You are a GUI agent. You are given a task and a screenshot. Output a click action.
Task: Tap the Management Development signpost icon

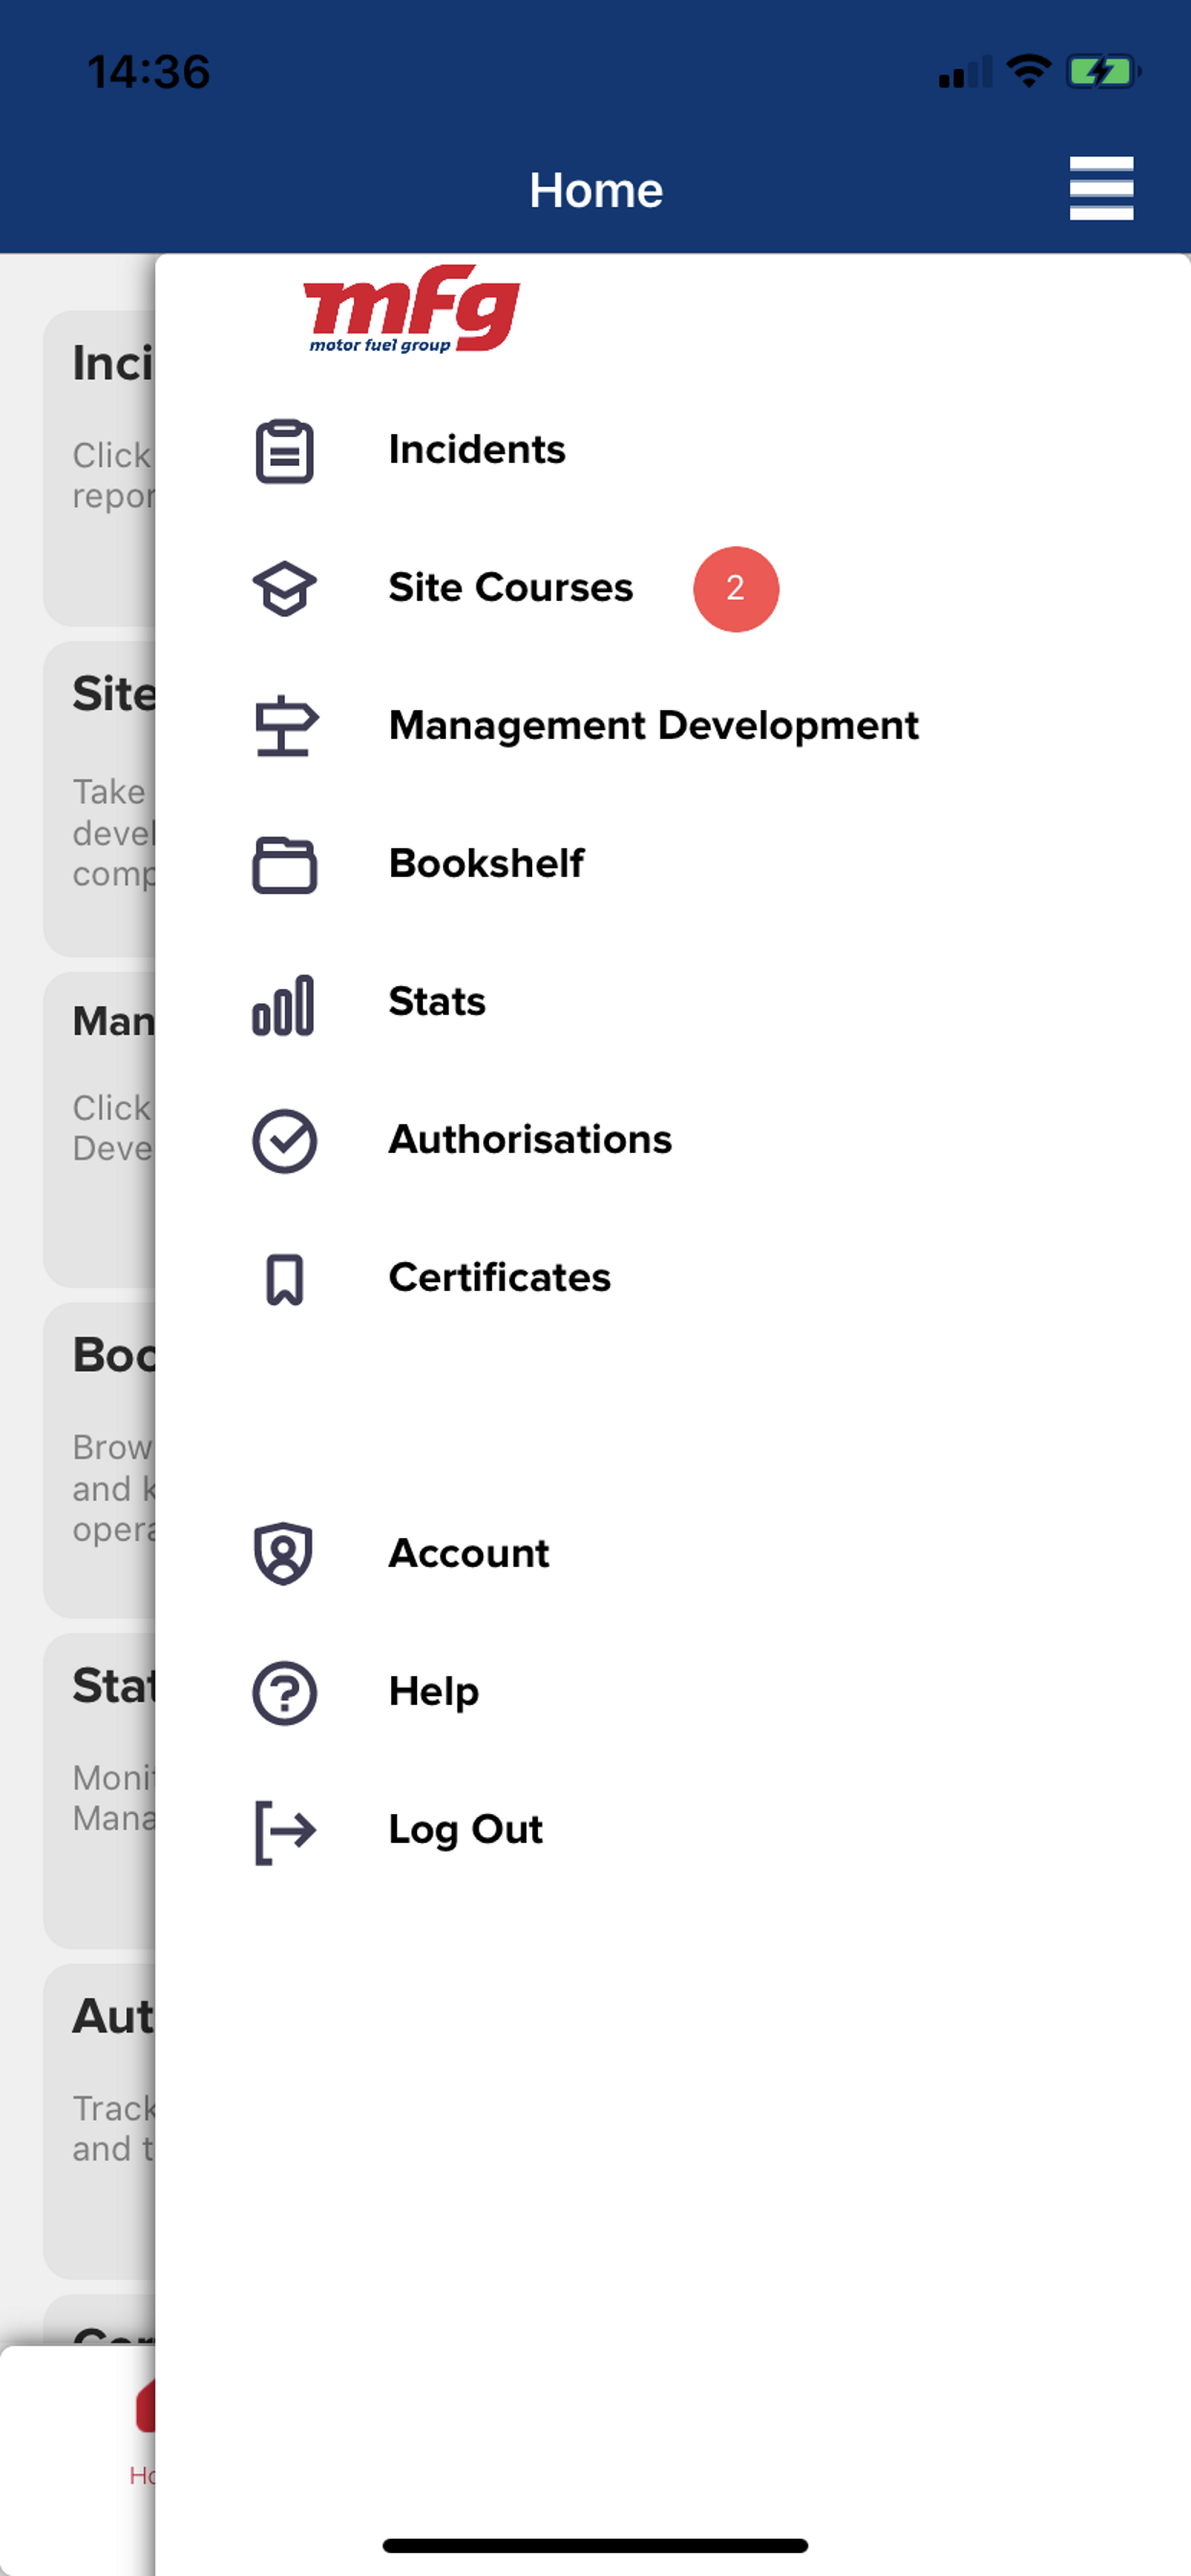pos(284,726)
